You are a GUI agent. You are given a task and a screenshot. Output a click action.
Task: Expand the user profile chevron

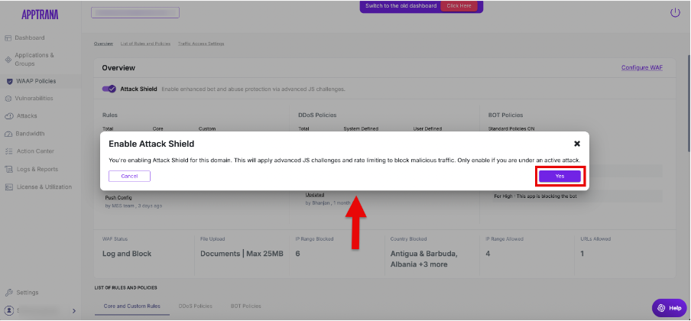tap(73, 311)
